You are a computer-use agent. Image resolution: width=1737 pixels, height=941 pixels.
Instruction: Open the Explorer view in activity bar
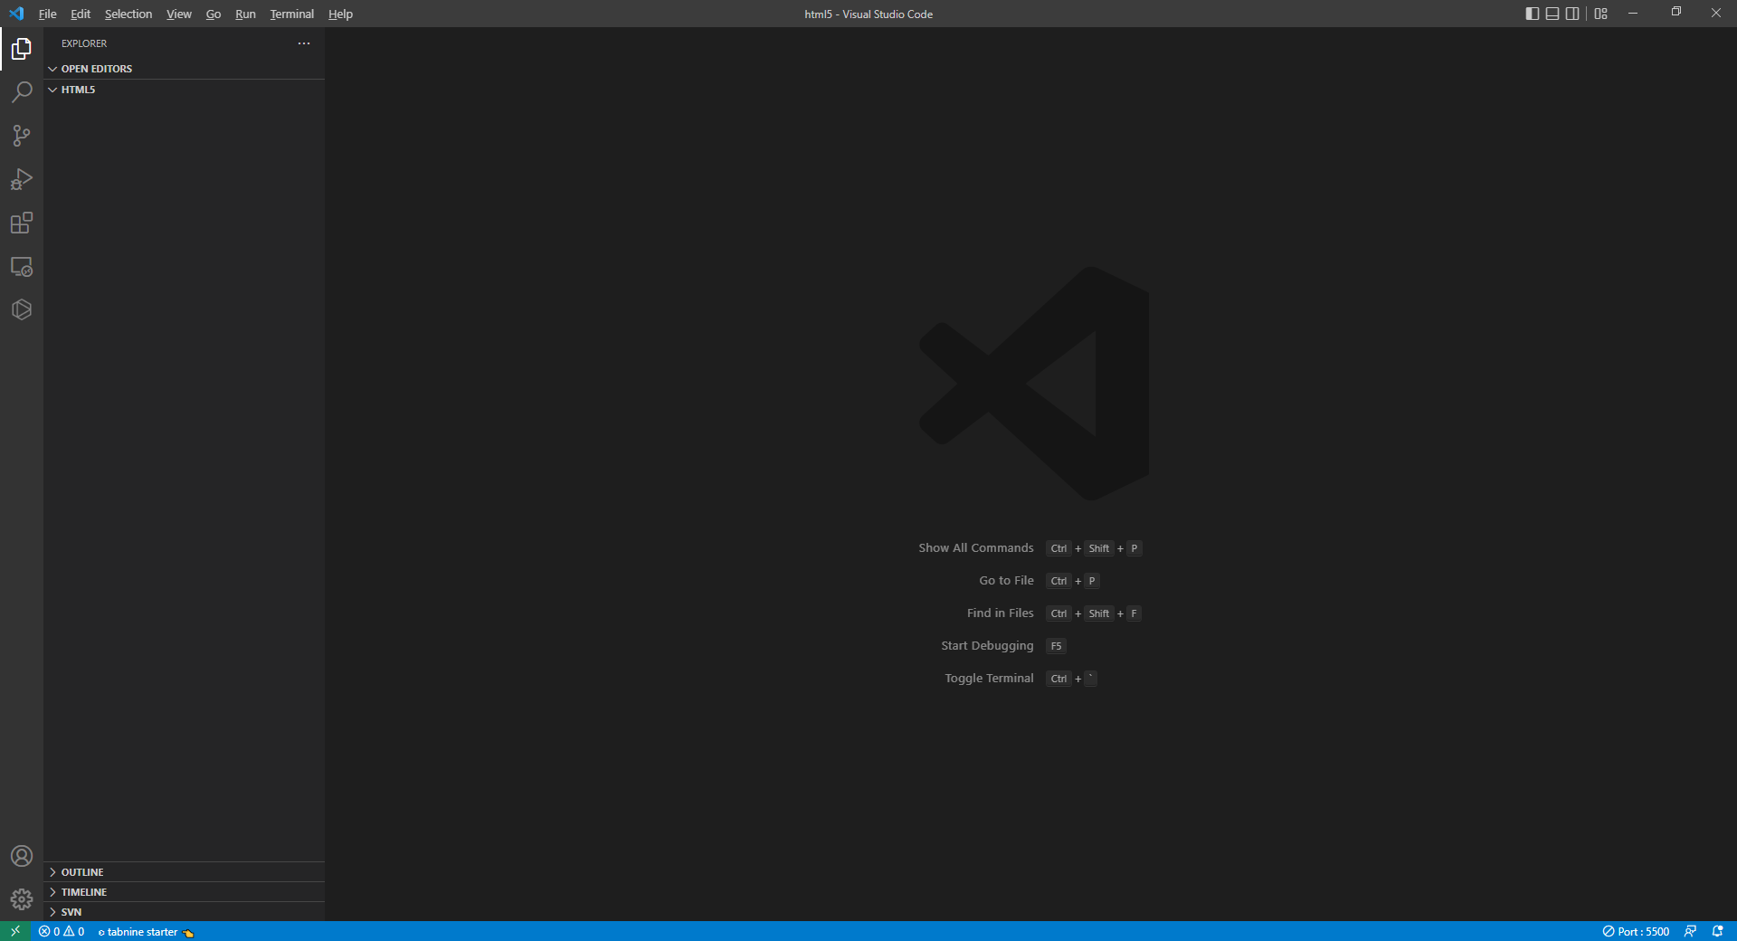[x=22, y=49]
